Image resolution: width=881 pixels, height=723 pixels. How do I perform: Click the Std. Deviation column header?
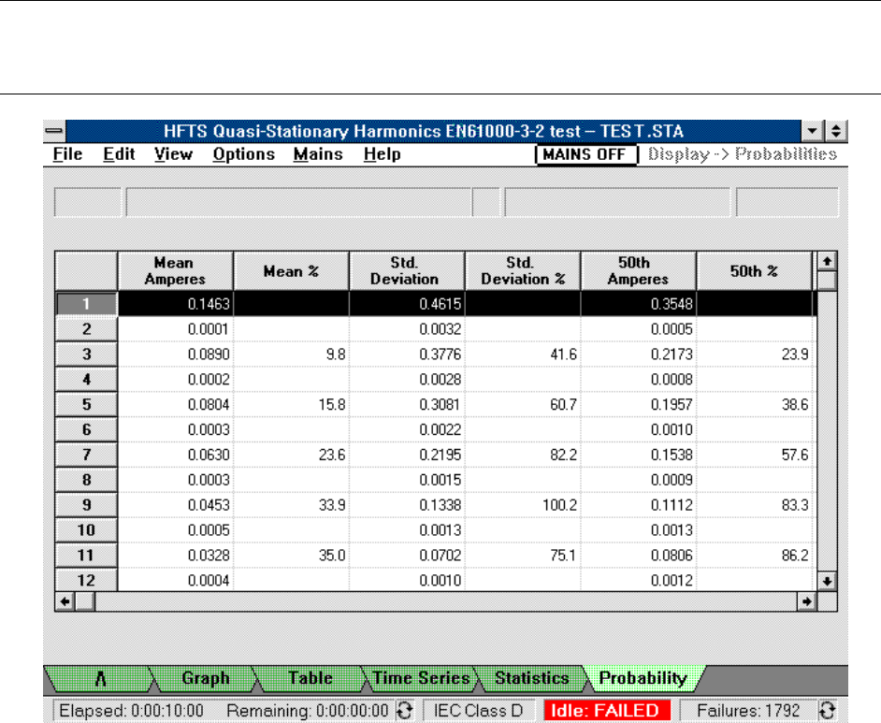click(406, 271)
